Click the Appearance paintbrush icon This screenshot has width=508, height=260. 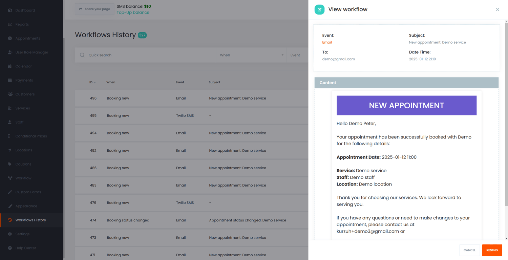click(10, 206)
